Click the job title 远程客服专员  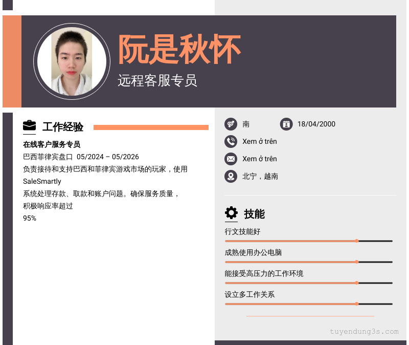click(x=157, y=80)
